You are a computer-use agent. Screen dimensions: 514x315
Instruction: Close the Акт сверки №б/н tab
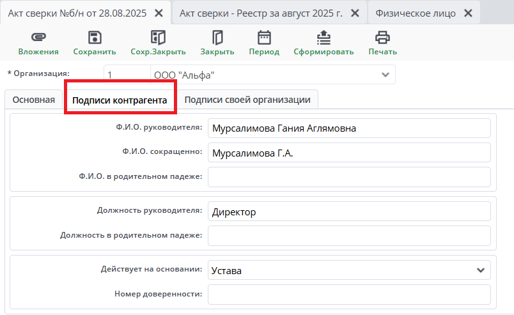point(159,13)
